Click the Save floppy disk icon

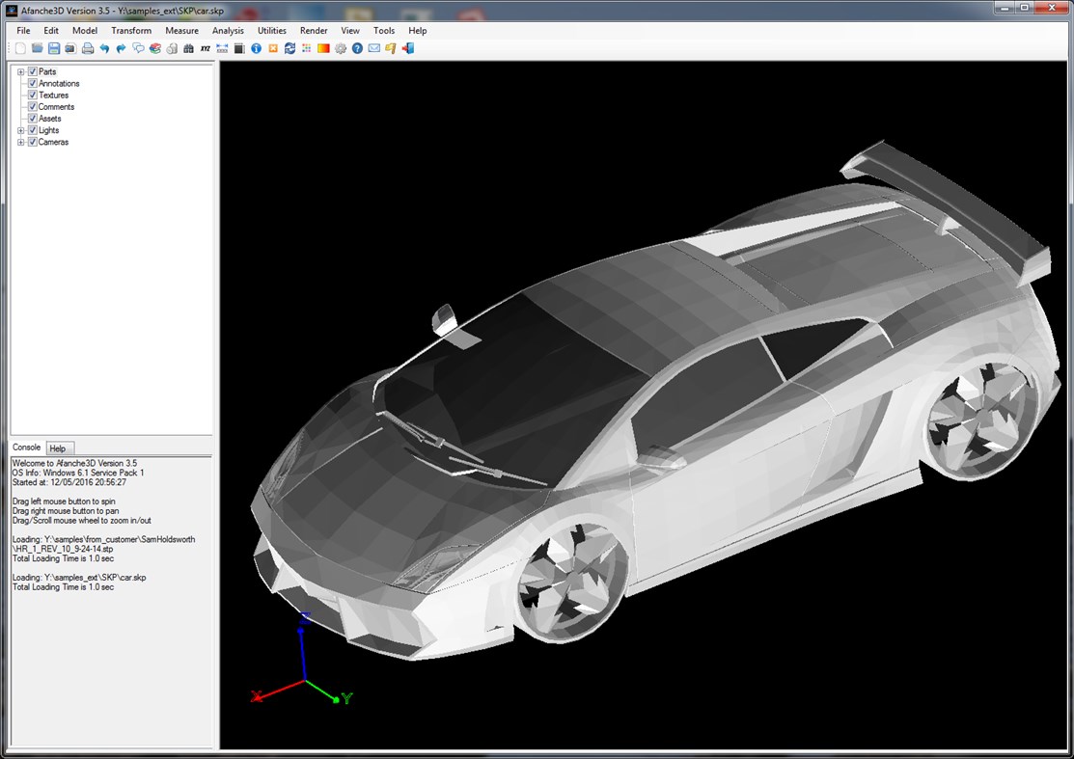54,48
